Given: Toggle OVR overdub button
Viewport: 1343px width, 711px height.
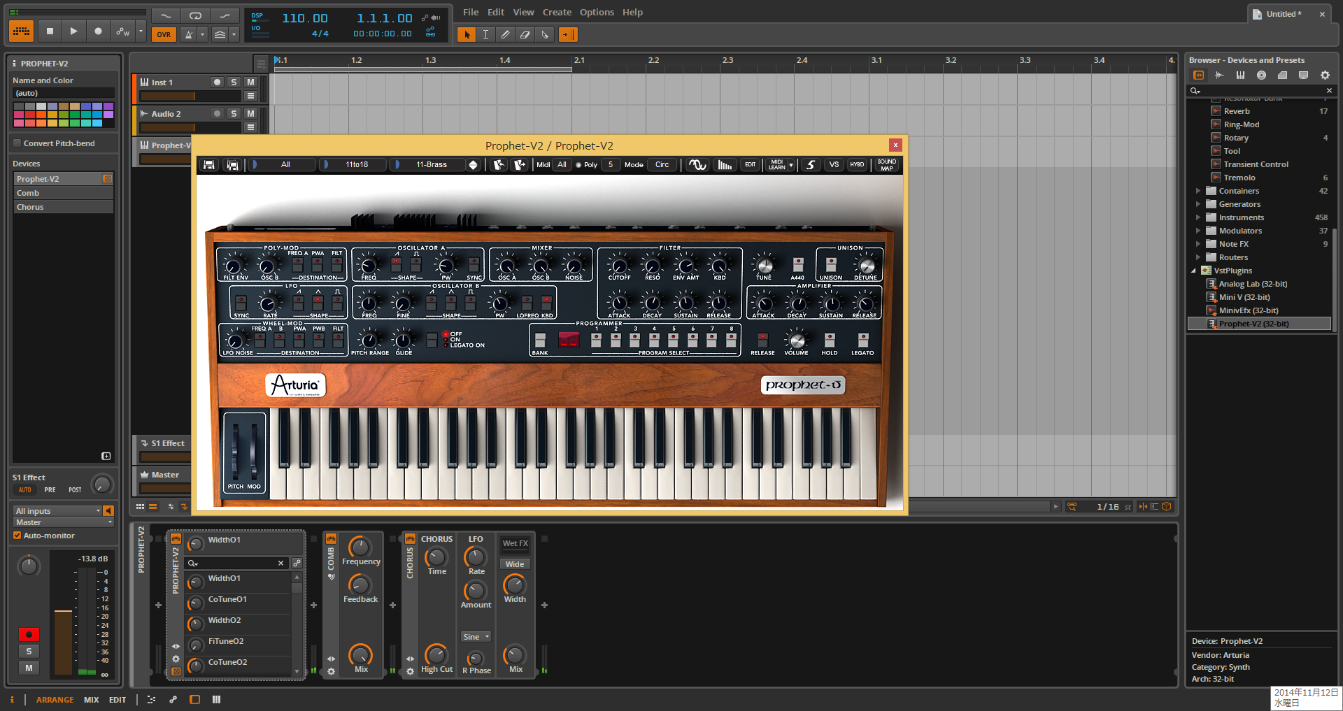Looking at the screenshot, I should point(164,34).
